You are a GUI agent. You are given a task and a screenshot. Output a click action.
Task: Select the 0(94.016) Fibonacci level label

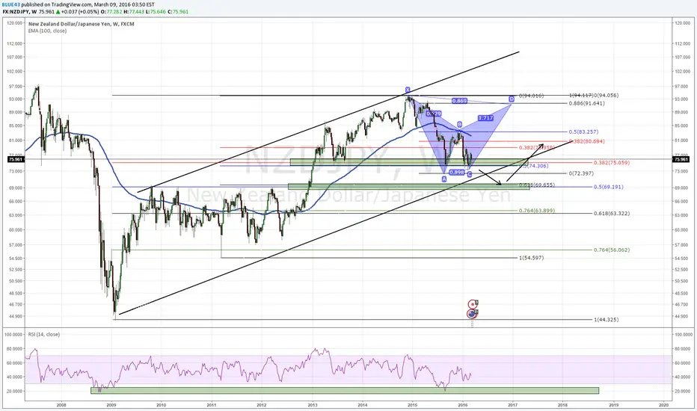point(531,96)
